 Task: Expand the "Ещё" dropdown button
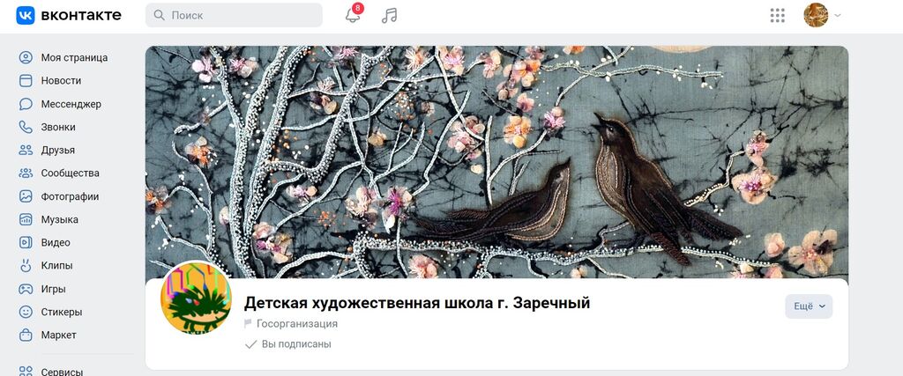tap(809, 306)
